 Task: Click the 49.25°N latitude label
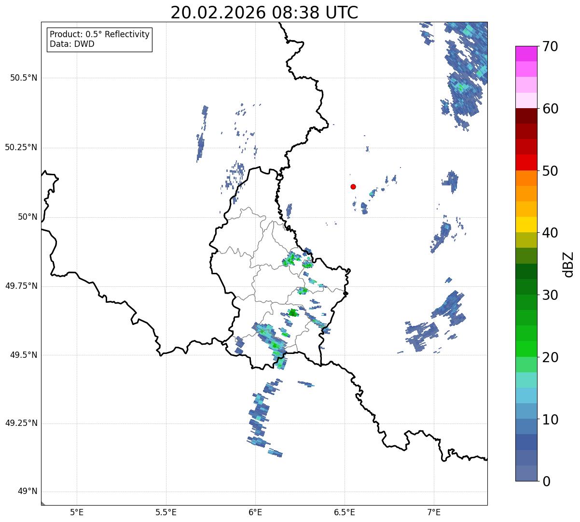click(21, 423)
